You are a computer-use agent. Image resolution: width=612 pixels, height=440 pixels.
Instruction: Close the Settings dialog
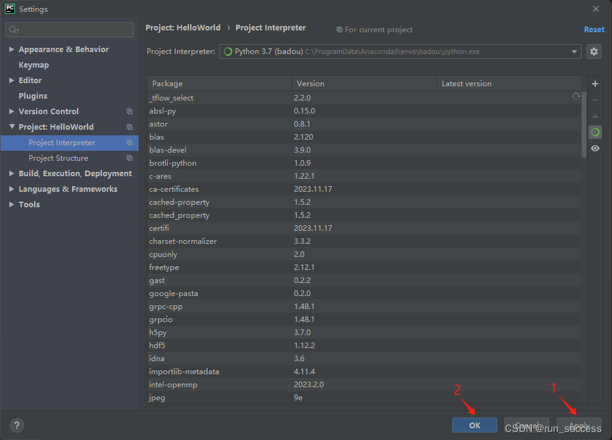[596, 9]
